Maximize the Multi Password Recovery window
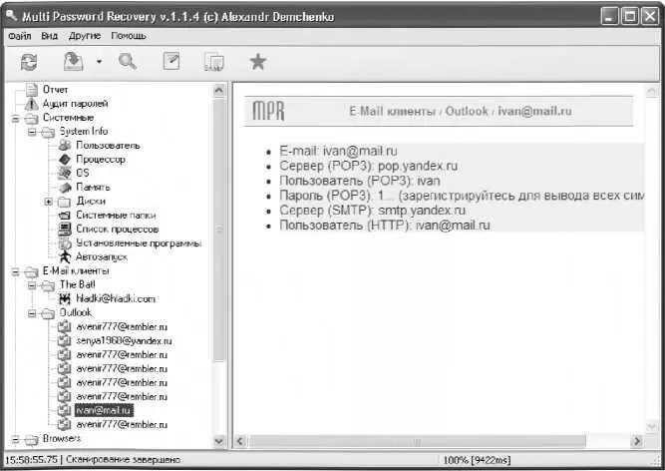This screenshot has height=471, width=665. pyautogui.click(x=630, y=17)
